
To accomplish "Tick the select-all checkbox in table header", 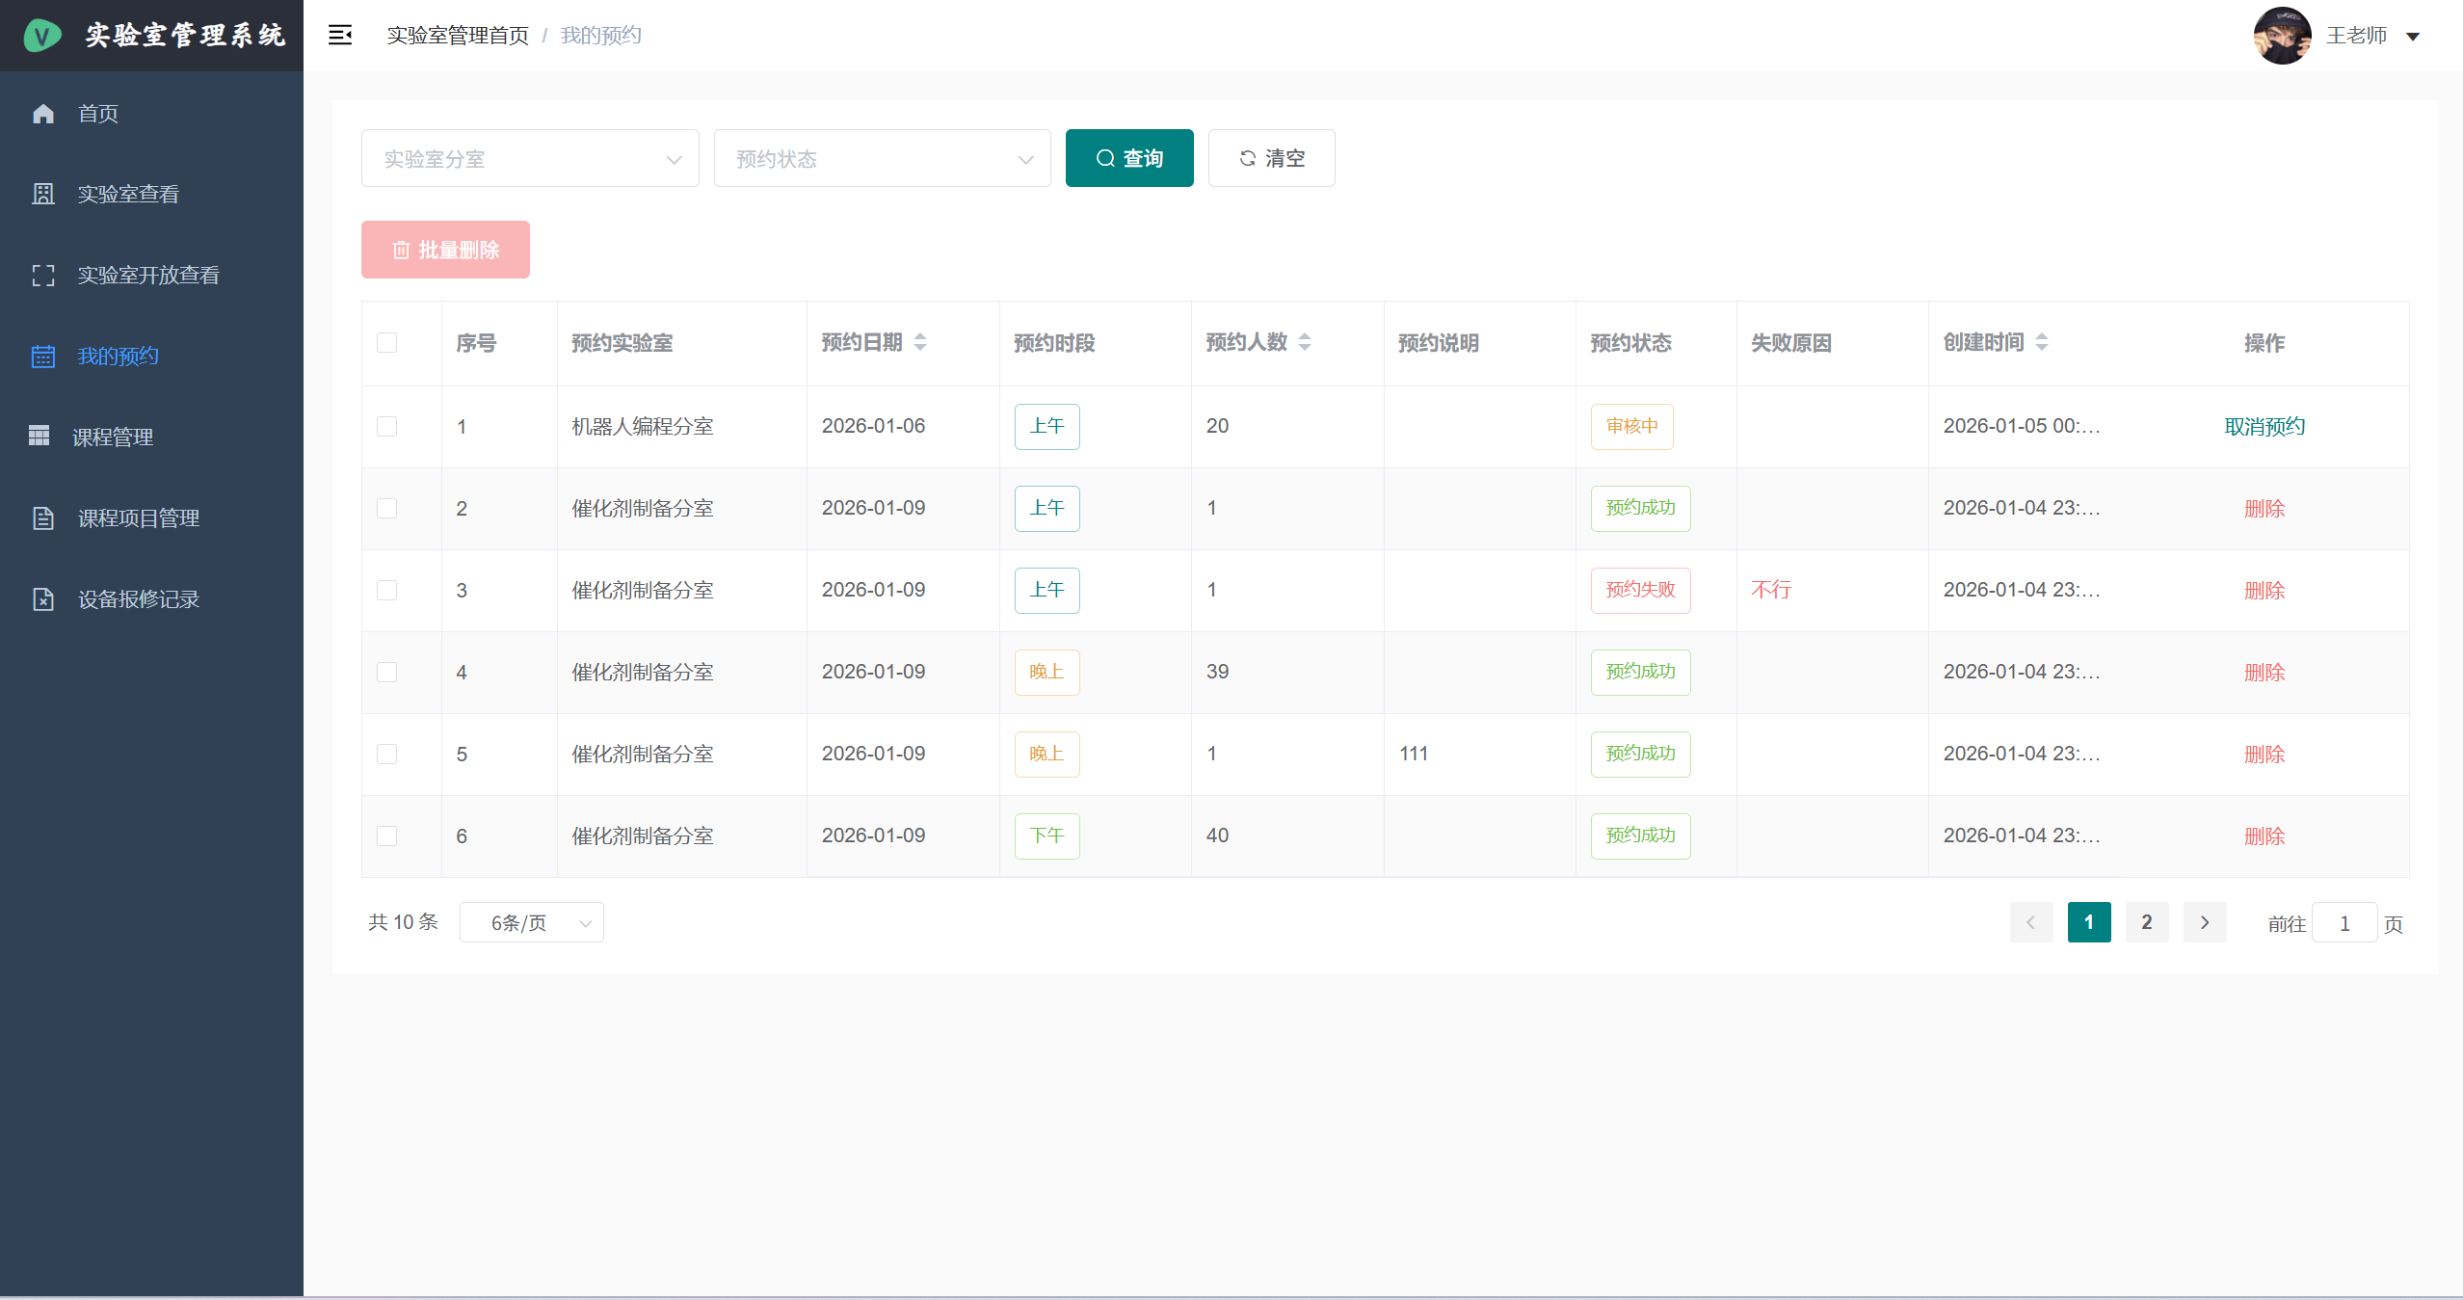I will [386, 343].
